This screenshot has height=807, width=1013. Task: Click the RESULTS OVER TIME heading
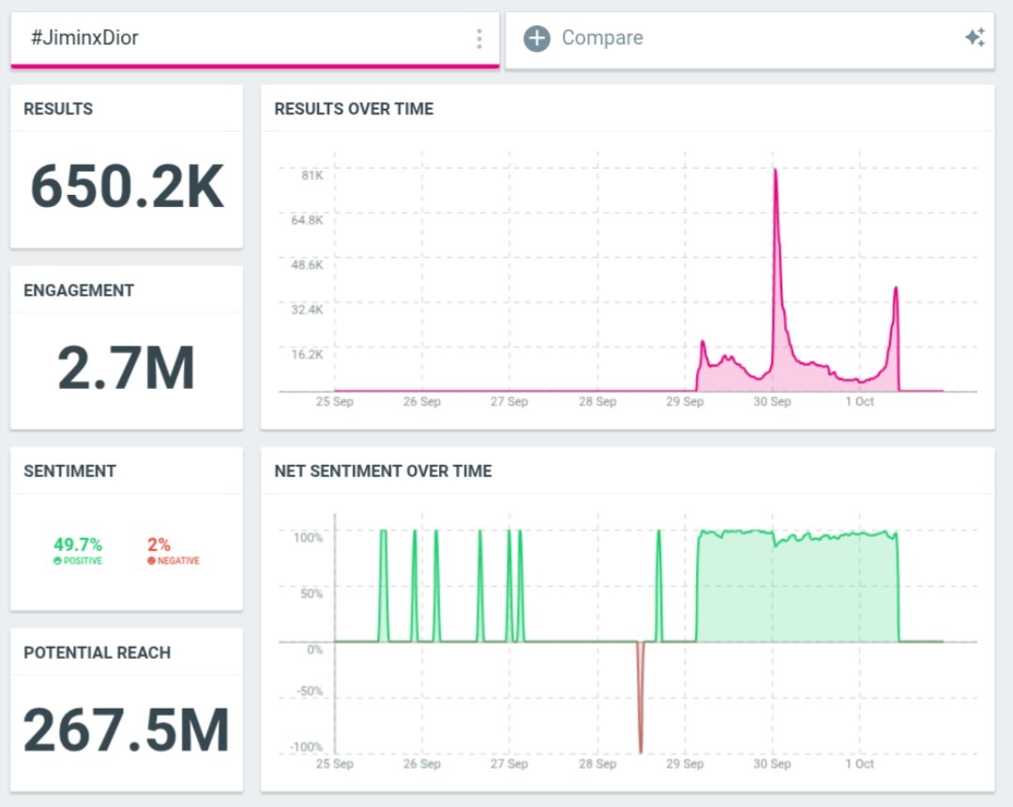click(x=354, y=109)
